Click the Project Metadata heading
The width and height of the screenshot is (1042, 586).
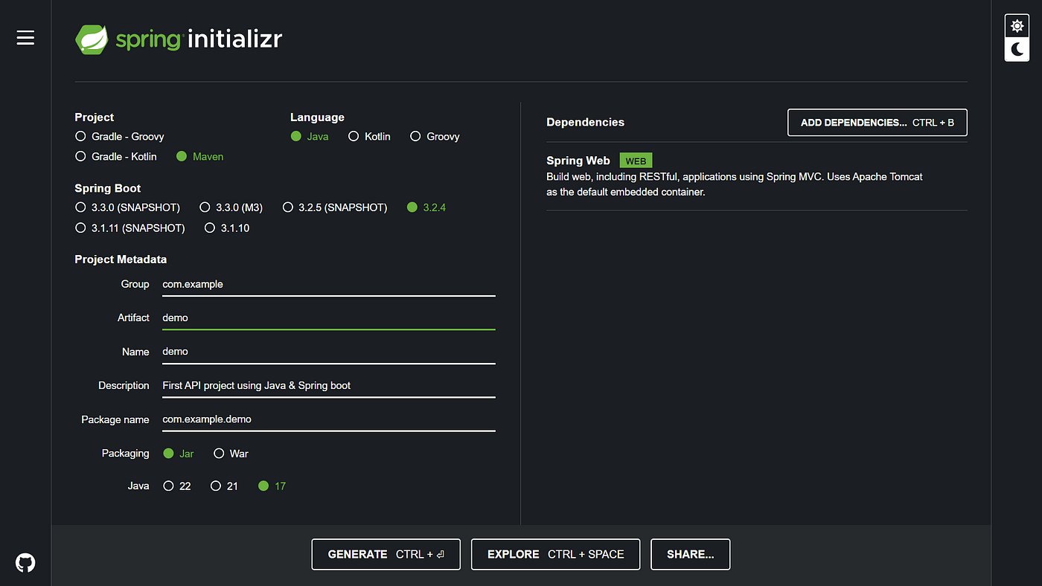(121, 260)
